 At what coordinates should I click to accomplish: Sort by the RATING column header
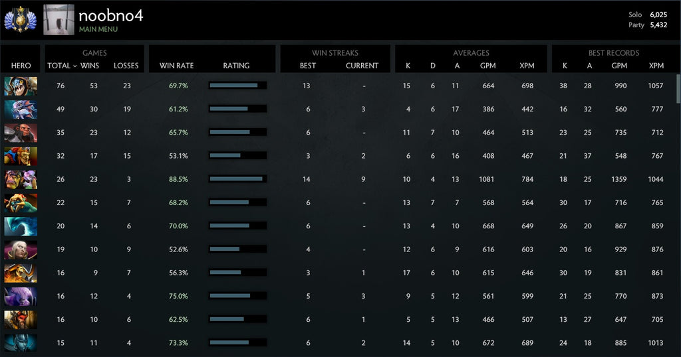click(236, 66)
